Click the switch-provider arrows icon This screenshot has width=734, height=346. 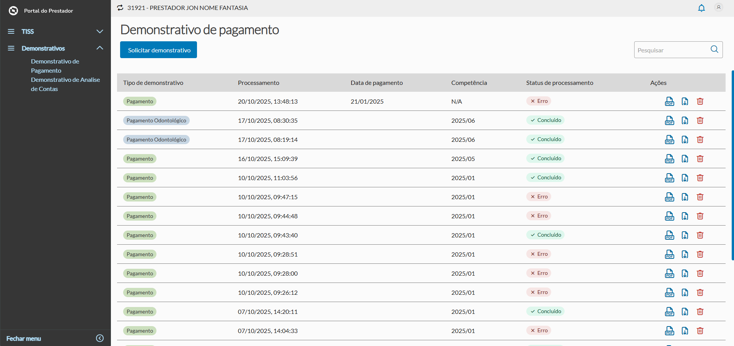pyautogui.click(x=120, y=8)
